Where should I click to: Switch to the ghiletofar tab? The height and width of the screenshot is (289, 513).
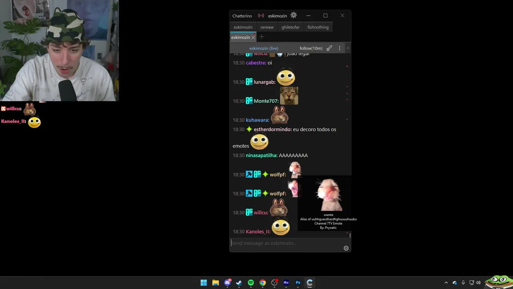pos(290,27)
